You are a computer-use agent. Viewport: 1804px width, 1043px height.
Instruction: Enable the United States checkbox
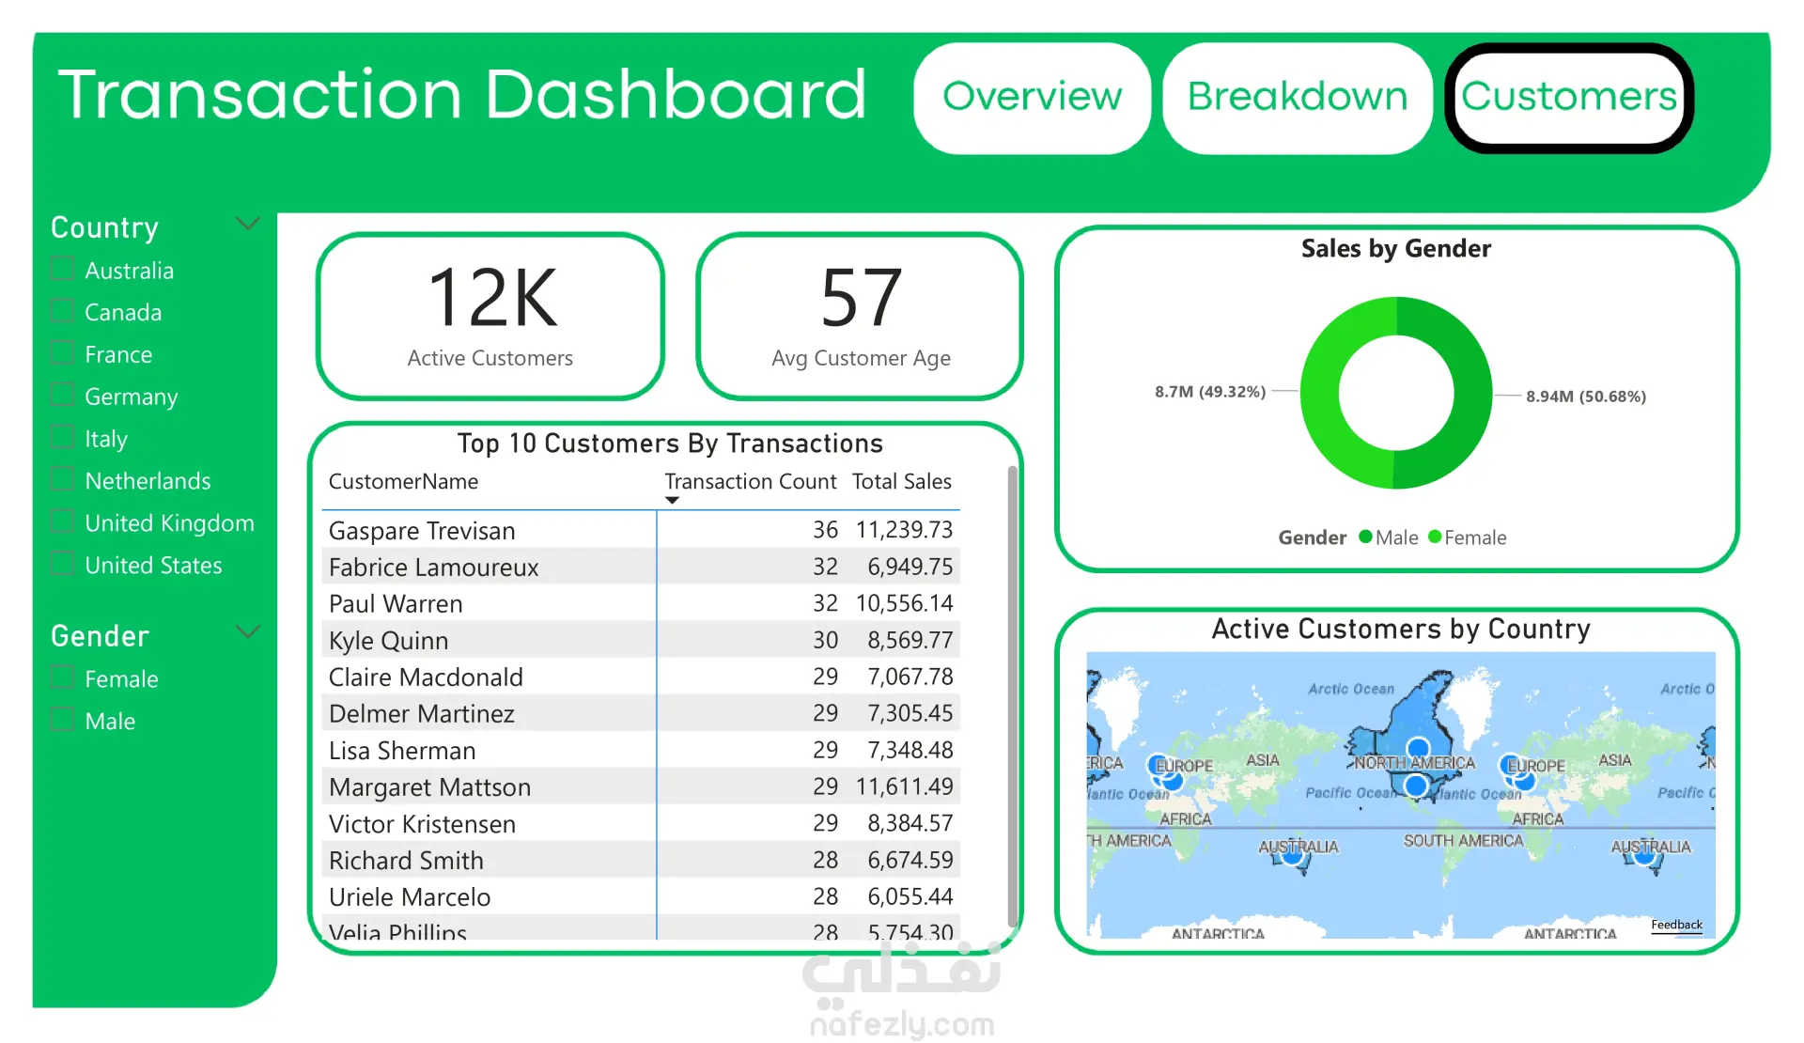click(62, 565)
